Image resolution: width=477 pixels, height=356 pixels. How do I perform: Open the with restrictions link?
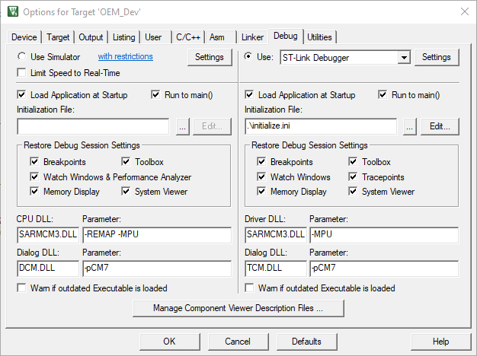[x=125, y=56]
